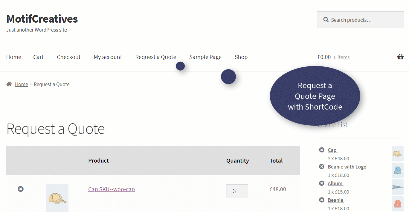Image resolution: width=409 pixels, height=212 pixels.
Task: Remove Cap from the quote table
Action: click(x=20, y=189)
